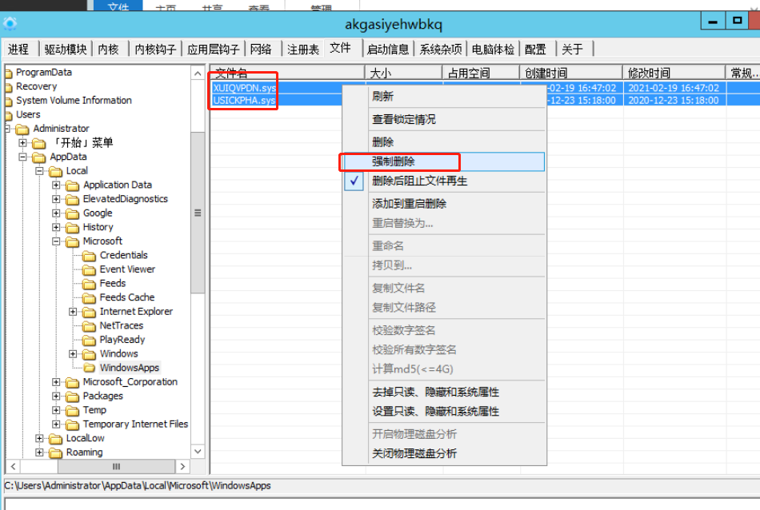Screen dimensions: 760x510
Task: Click the Recovery folder icon
Action: click(8, 86)
